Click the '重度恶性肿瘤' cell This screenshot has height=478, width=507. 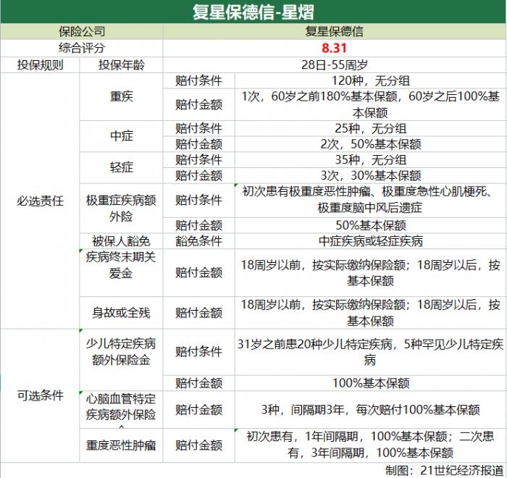click(x=121, y=445)
